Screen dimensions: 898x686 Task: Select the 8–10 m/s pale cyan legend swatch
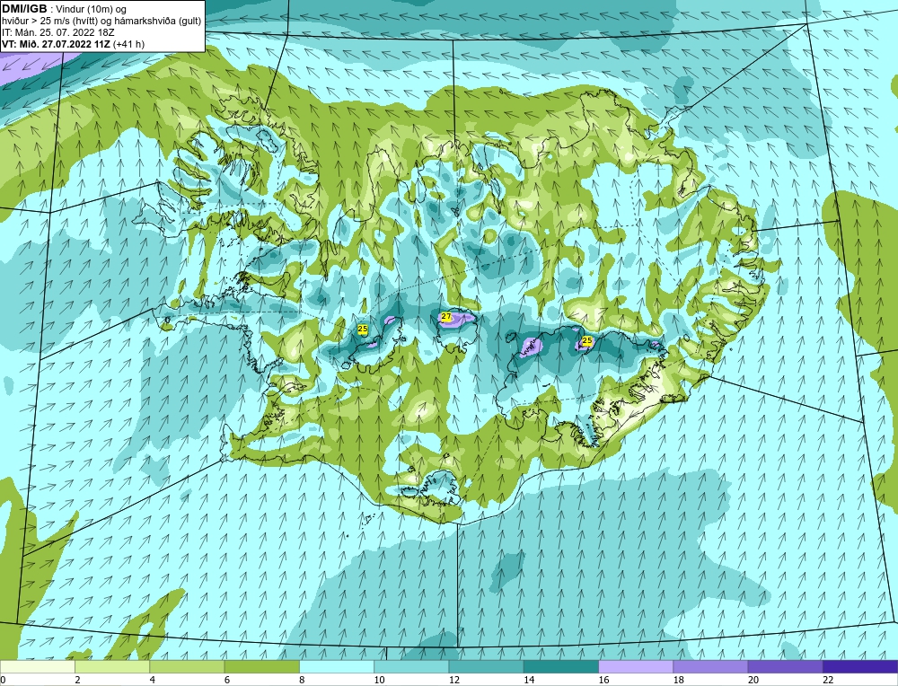[337, 666]
